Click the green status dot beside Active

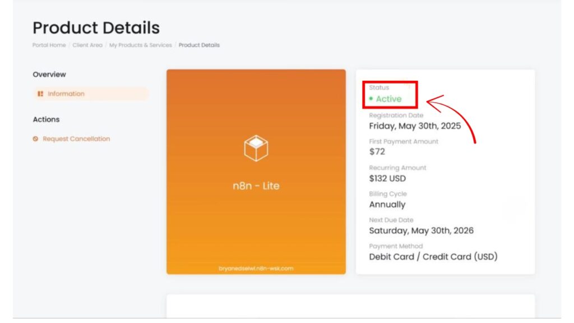371,99
